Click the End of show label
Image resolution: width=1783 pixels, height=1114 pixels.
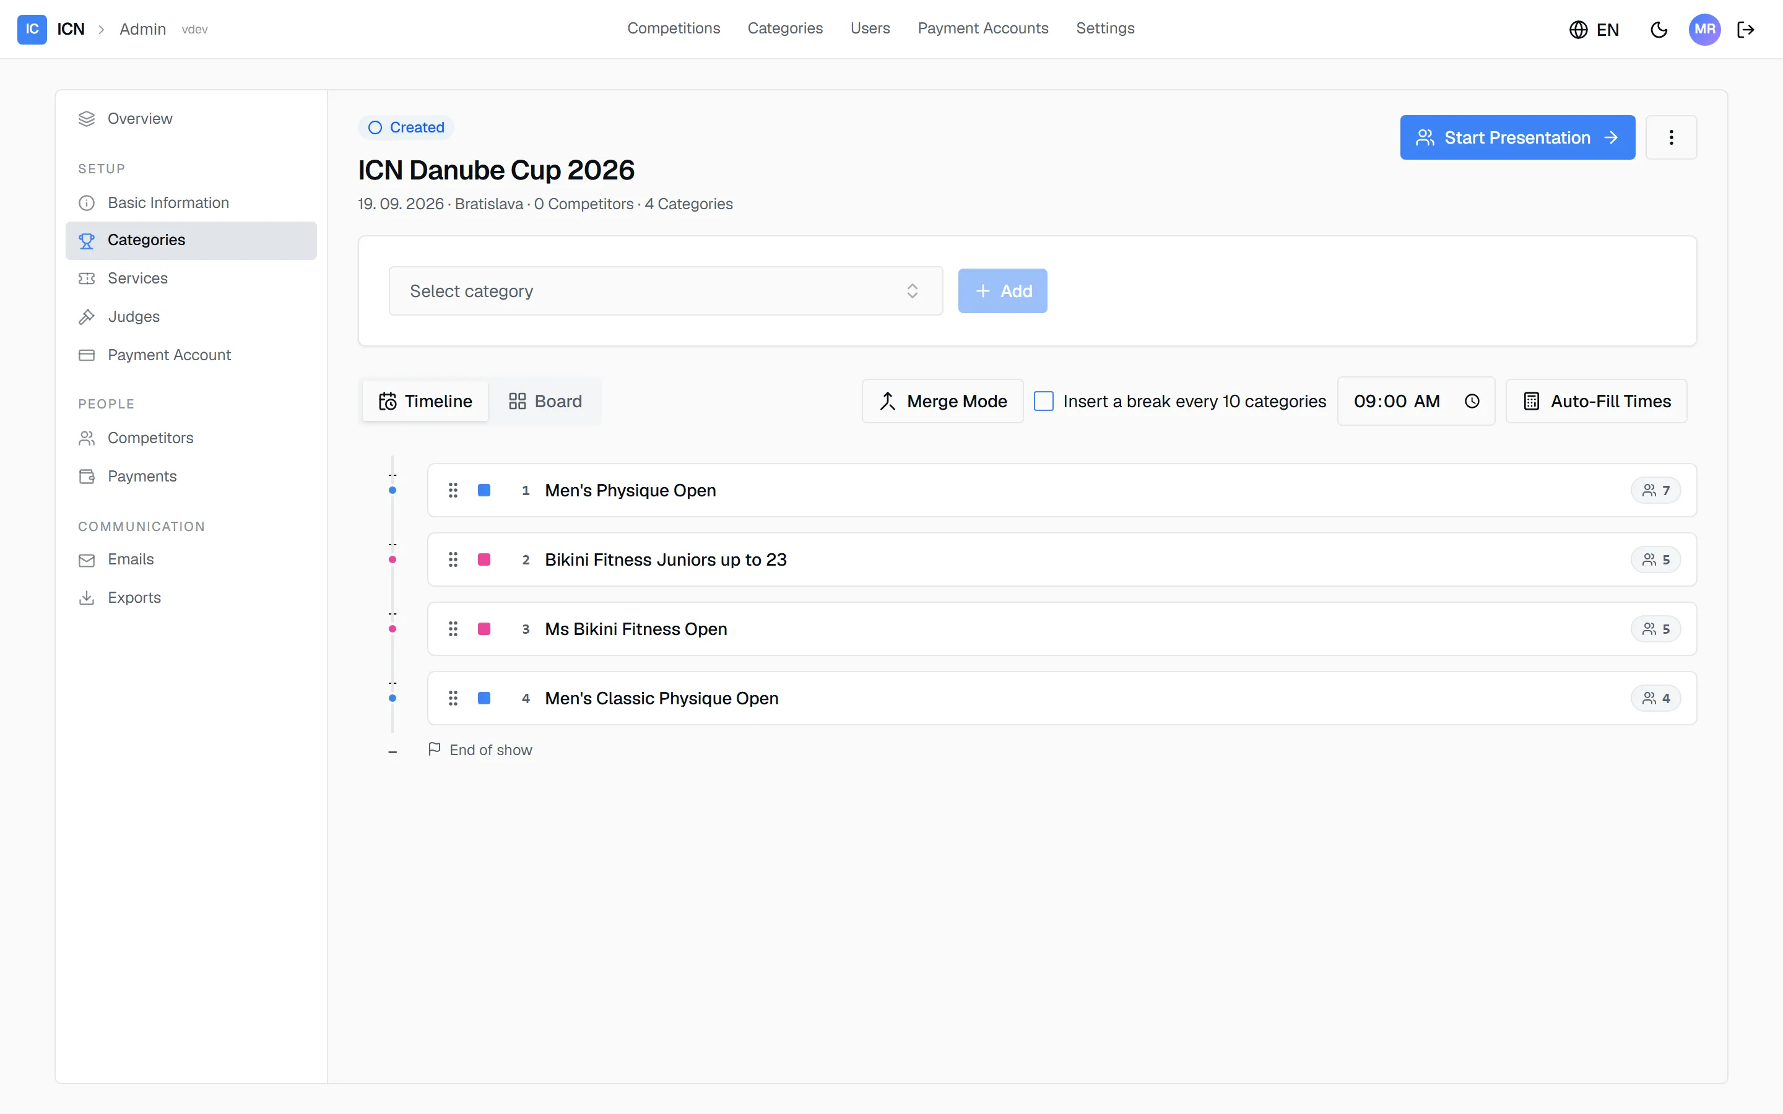[491, 749]
